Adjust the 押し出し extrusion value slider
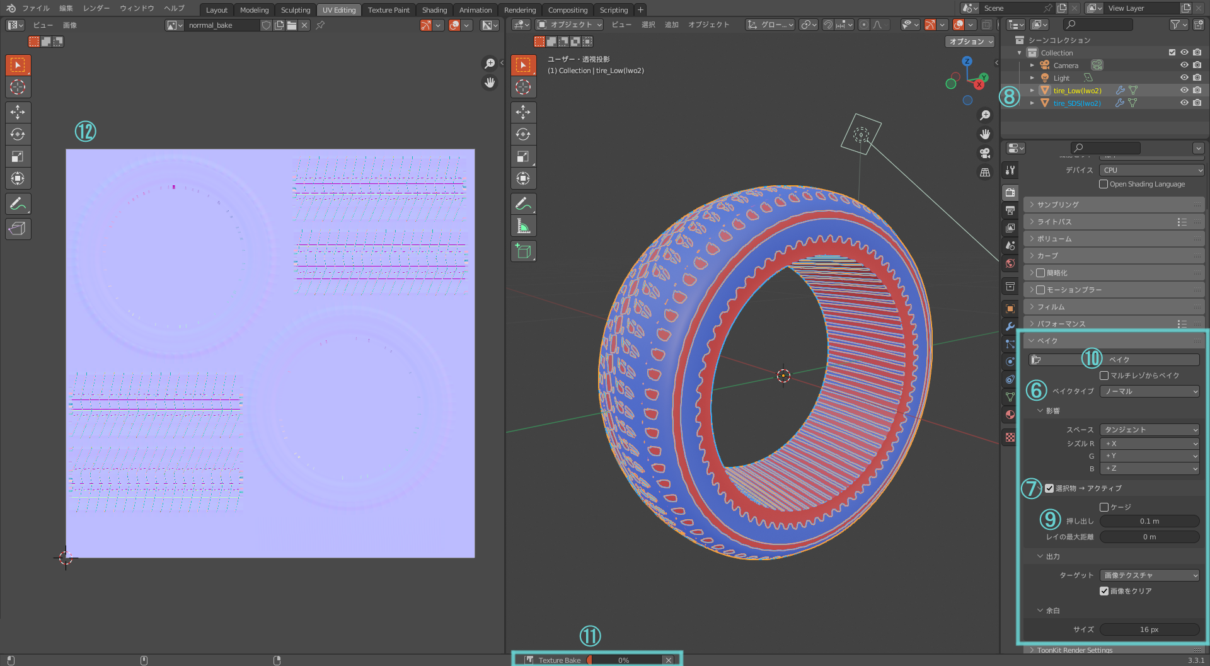Viewport: 1210px width, 666px height. pos(1149,521)
